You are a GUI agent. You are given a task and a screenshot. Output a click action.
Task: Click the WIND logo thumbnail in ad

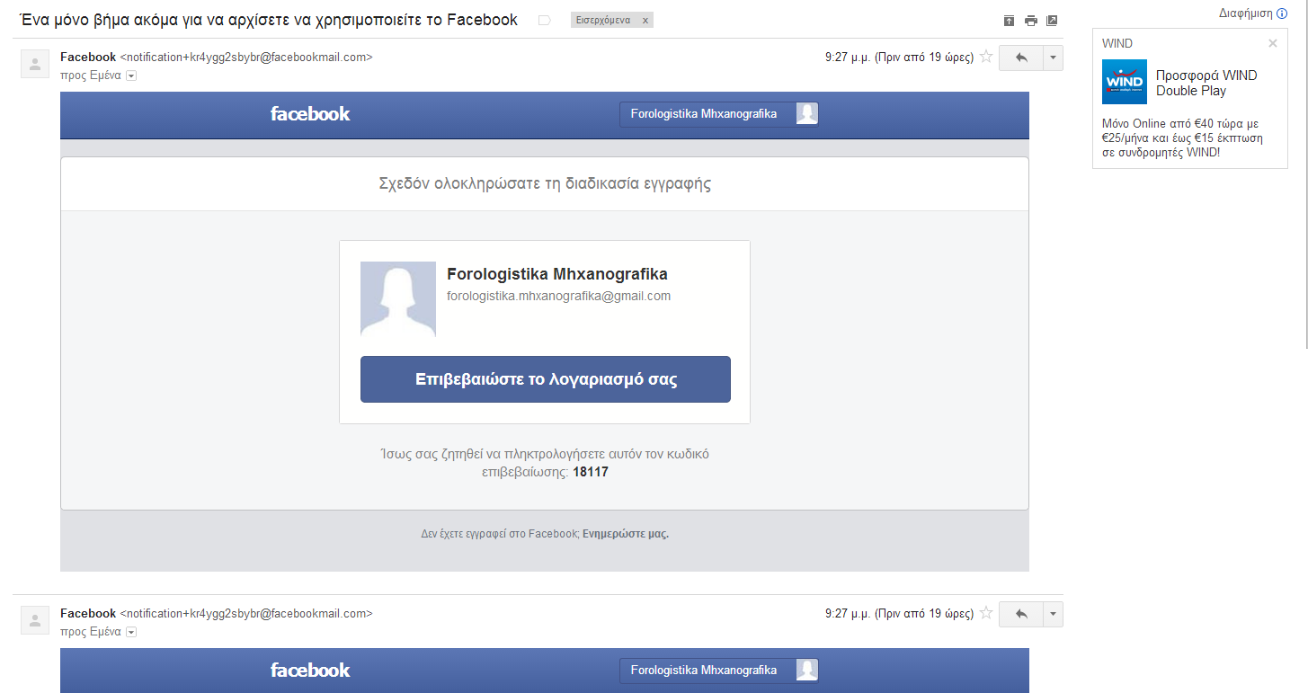(x=1125, y=82)
